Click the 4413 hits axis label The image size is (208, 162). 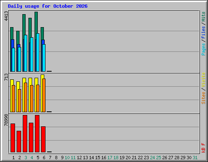[6, 16]
